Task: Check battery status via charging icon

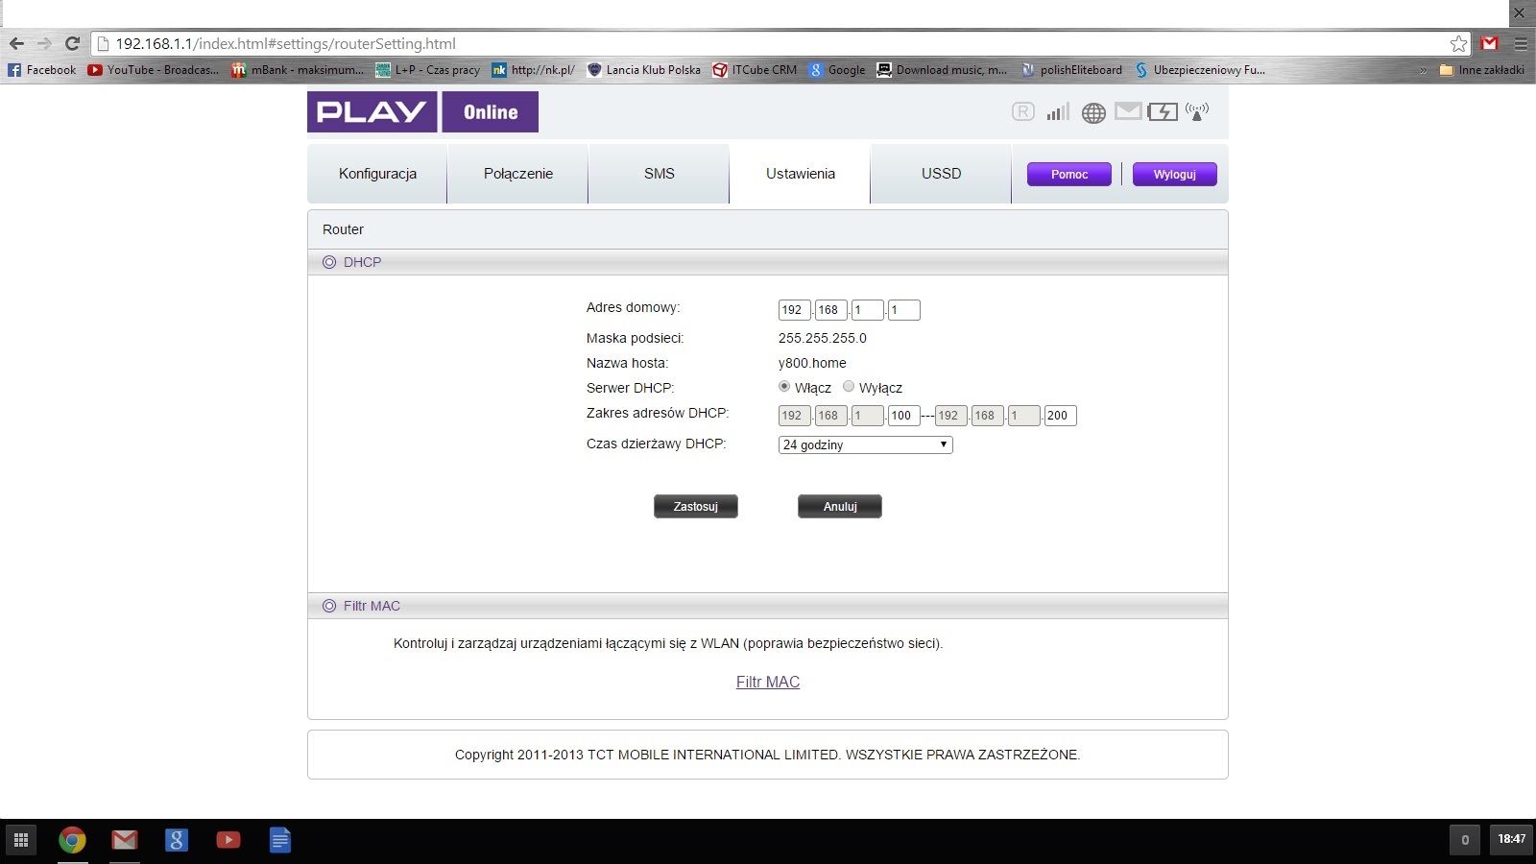Action: tap(1164, 111)
